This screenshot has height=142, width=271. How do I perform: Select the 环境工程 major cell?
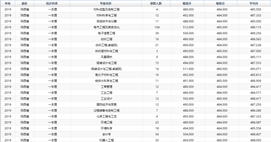(106, 122)
